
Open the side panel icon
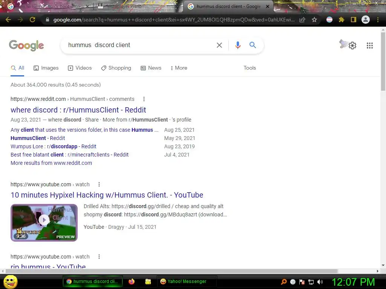354,20
